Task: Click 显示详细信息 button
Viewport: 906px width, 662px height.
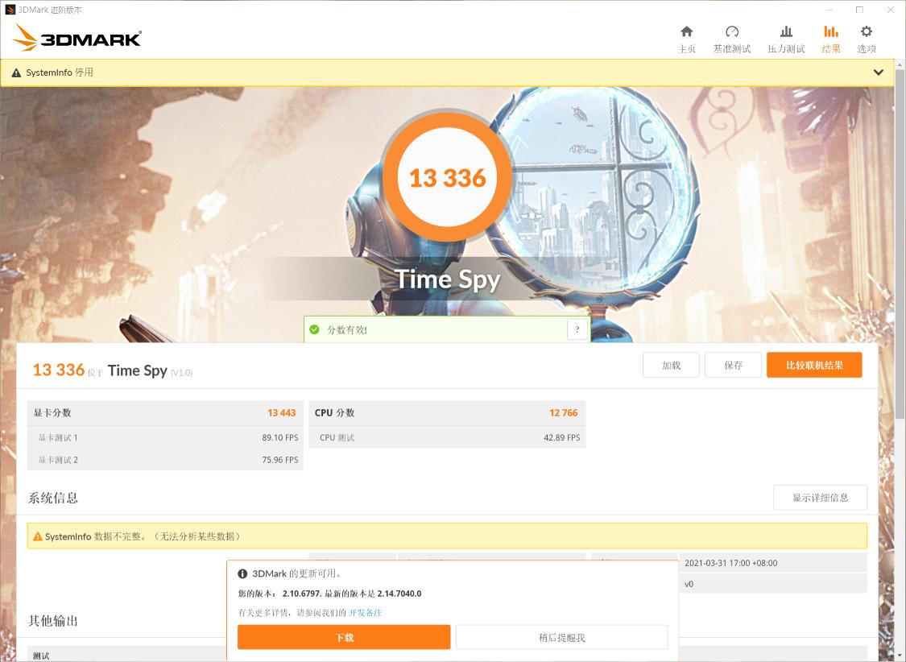Action: (820, 498)
